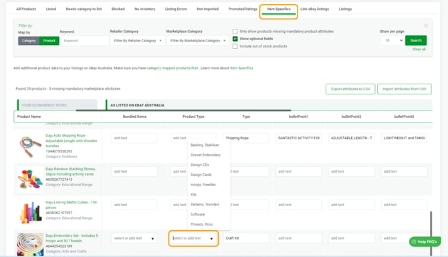Choose Crewel Embroidery from the dropdown list
This screenshot has width=448, height=257.
pyautogui.click(x=206, y=155)
